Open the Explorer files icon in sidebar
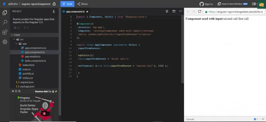This screenshot has height=122, width=266. (x=5, y=12)
